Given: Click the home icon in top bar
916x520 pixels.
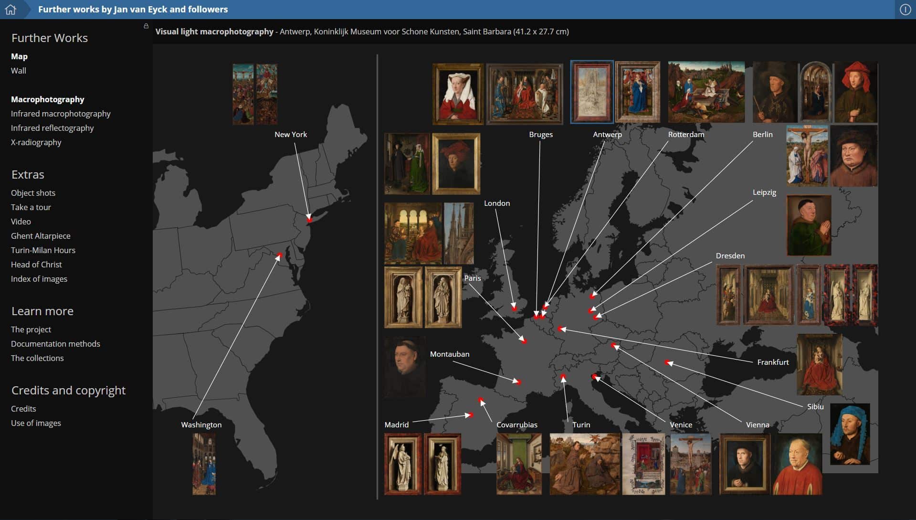Looking at the screenshot, I should 11,10.
